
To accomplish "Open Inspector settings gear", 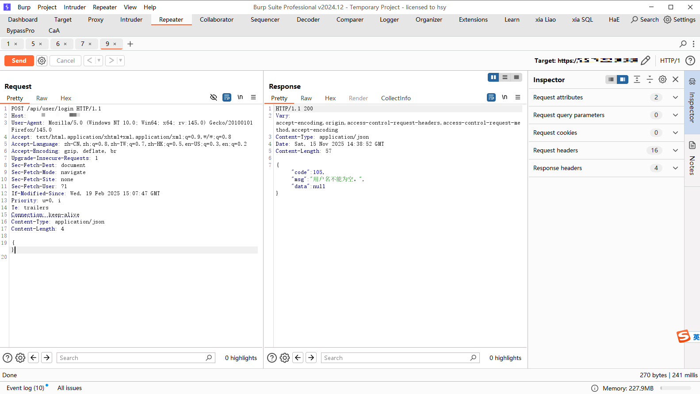I will pyautogui.click(x=662, y=80).
